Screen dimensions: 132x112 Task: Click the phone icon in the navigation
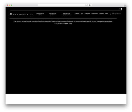coord(110,14)
